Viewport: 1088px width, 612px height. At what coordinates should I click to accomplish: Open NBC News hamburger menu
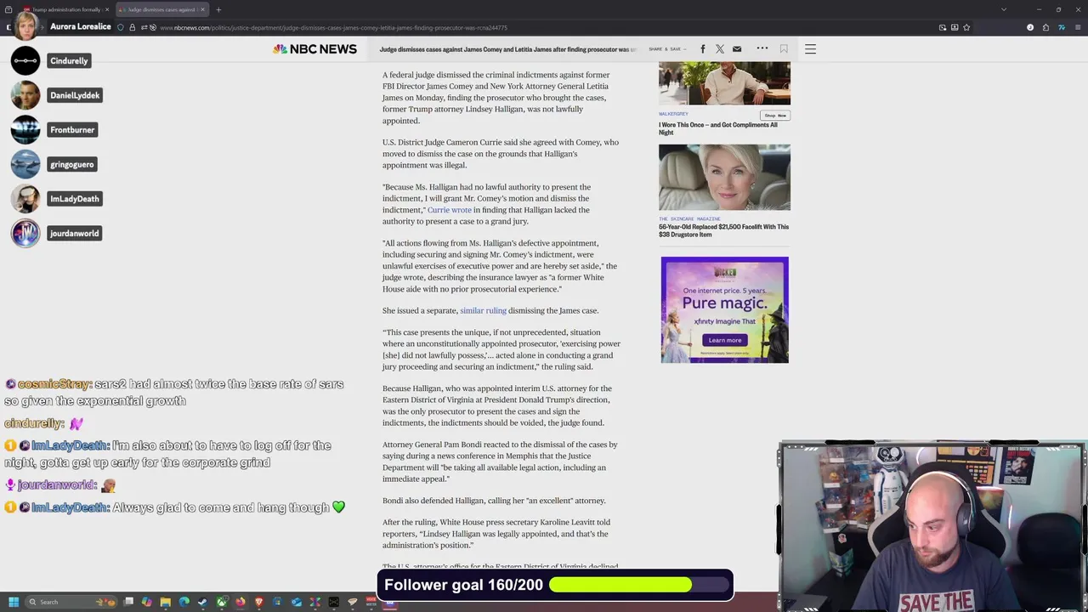coord(810,49)
